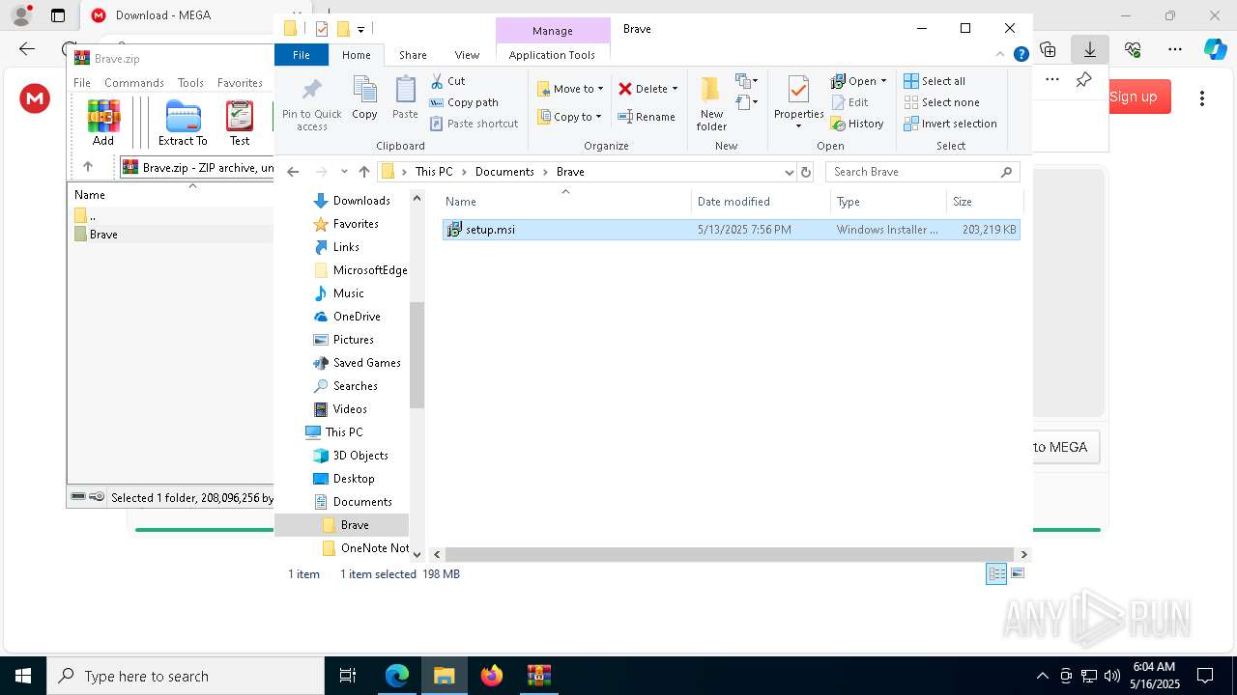The height and width of the screenshot is (695, 1237).
Task: Expand the Open button dropdown arrow
Action: 883,81
